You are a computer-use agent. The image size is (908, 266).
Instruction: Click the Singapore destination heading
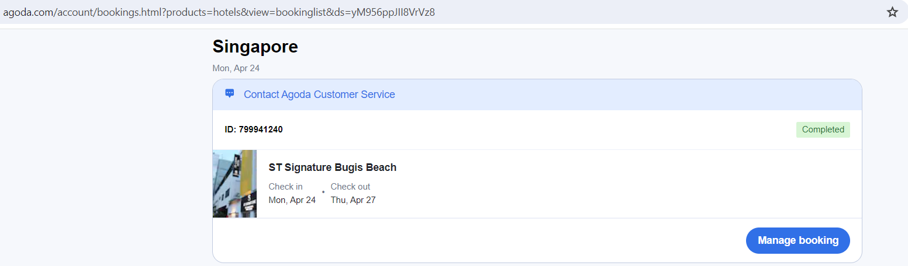point(255,47)
